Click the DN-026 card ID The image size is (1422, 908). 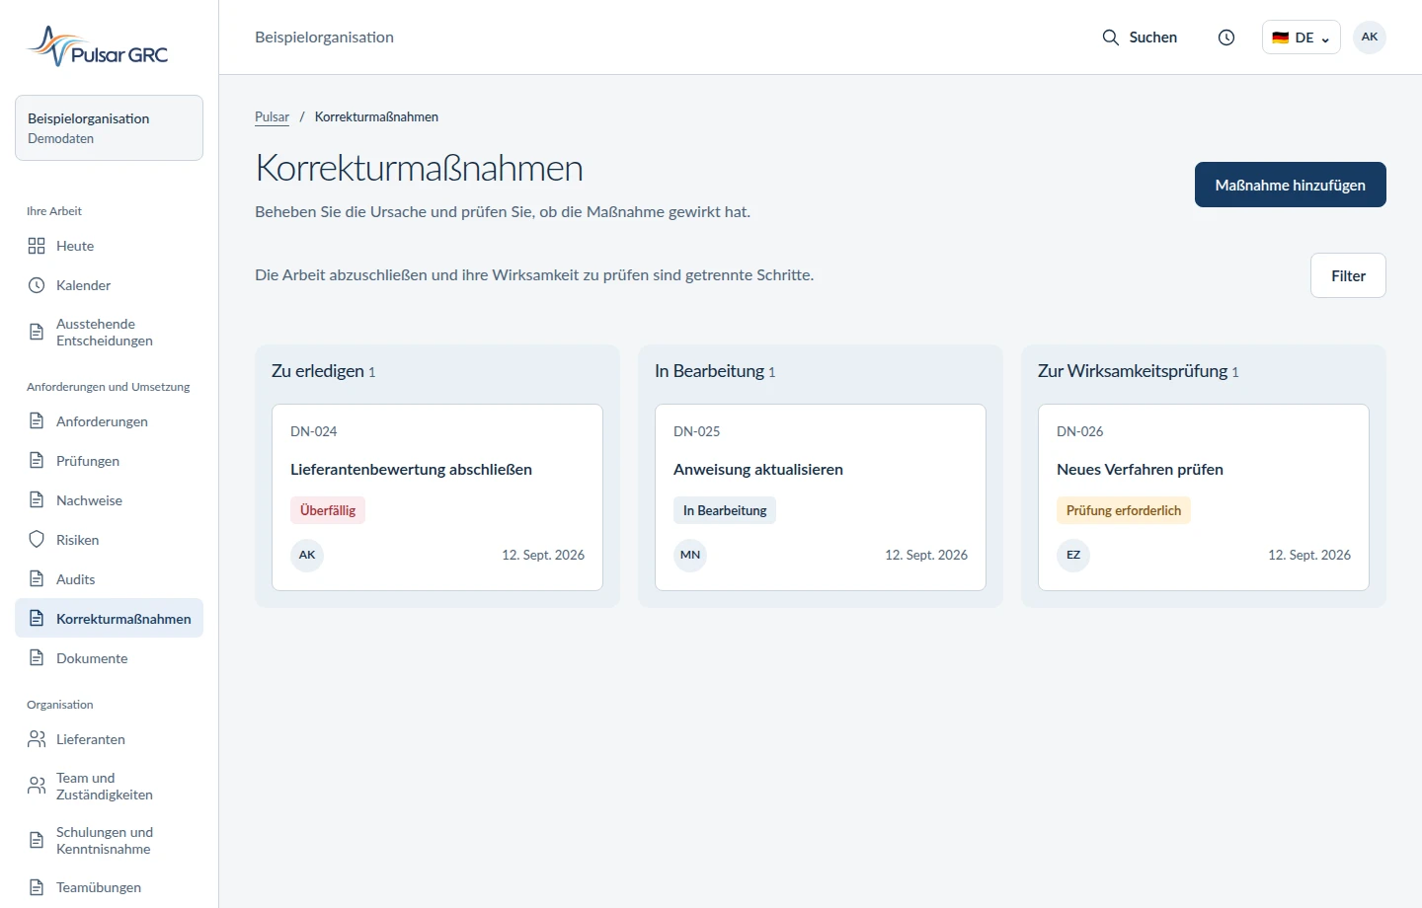tap(1080, 431)
